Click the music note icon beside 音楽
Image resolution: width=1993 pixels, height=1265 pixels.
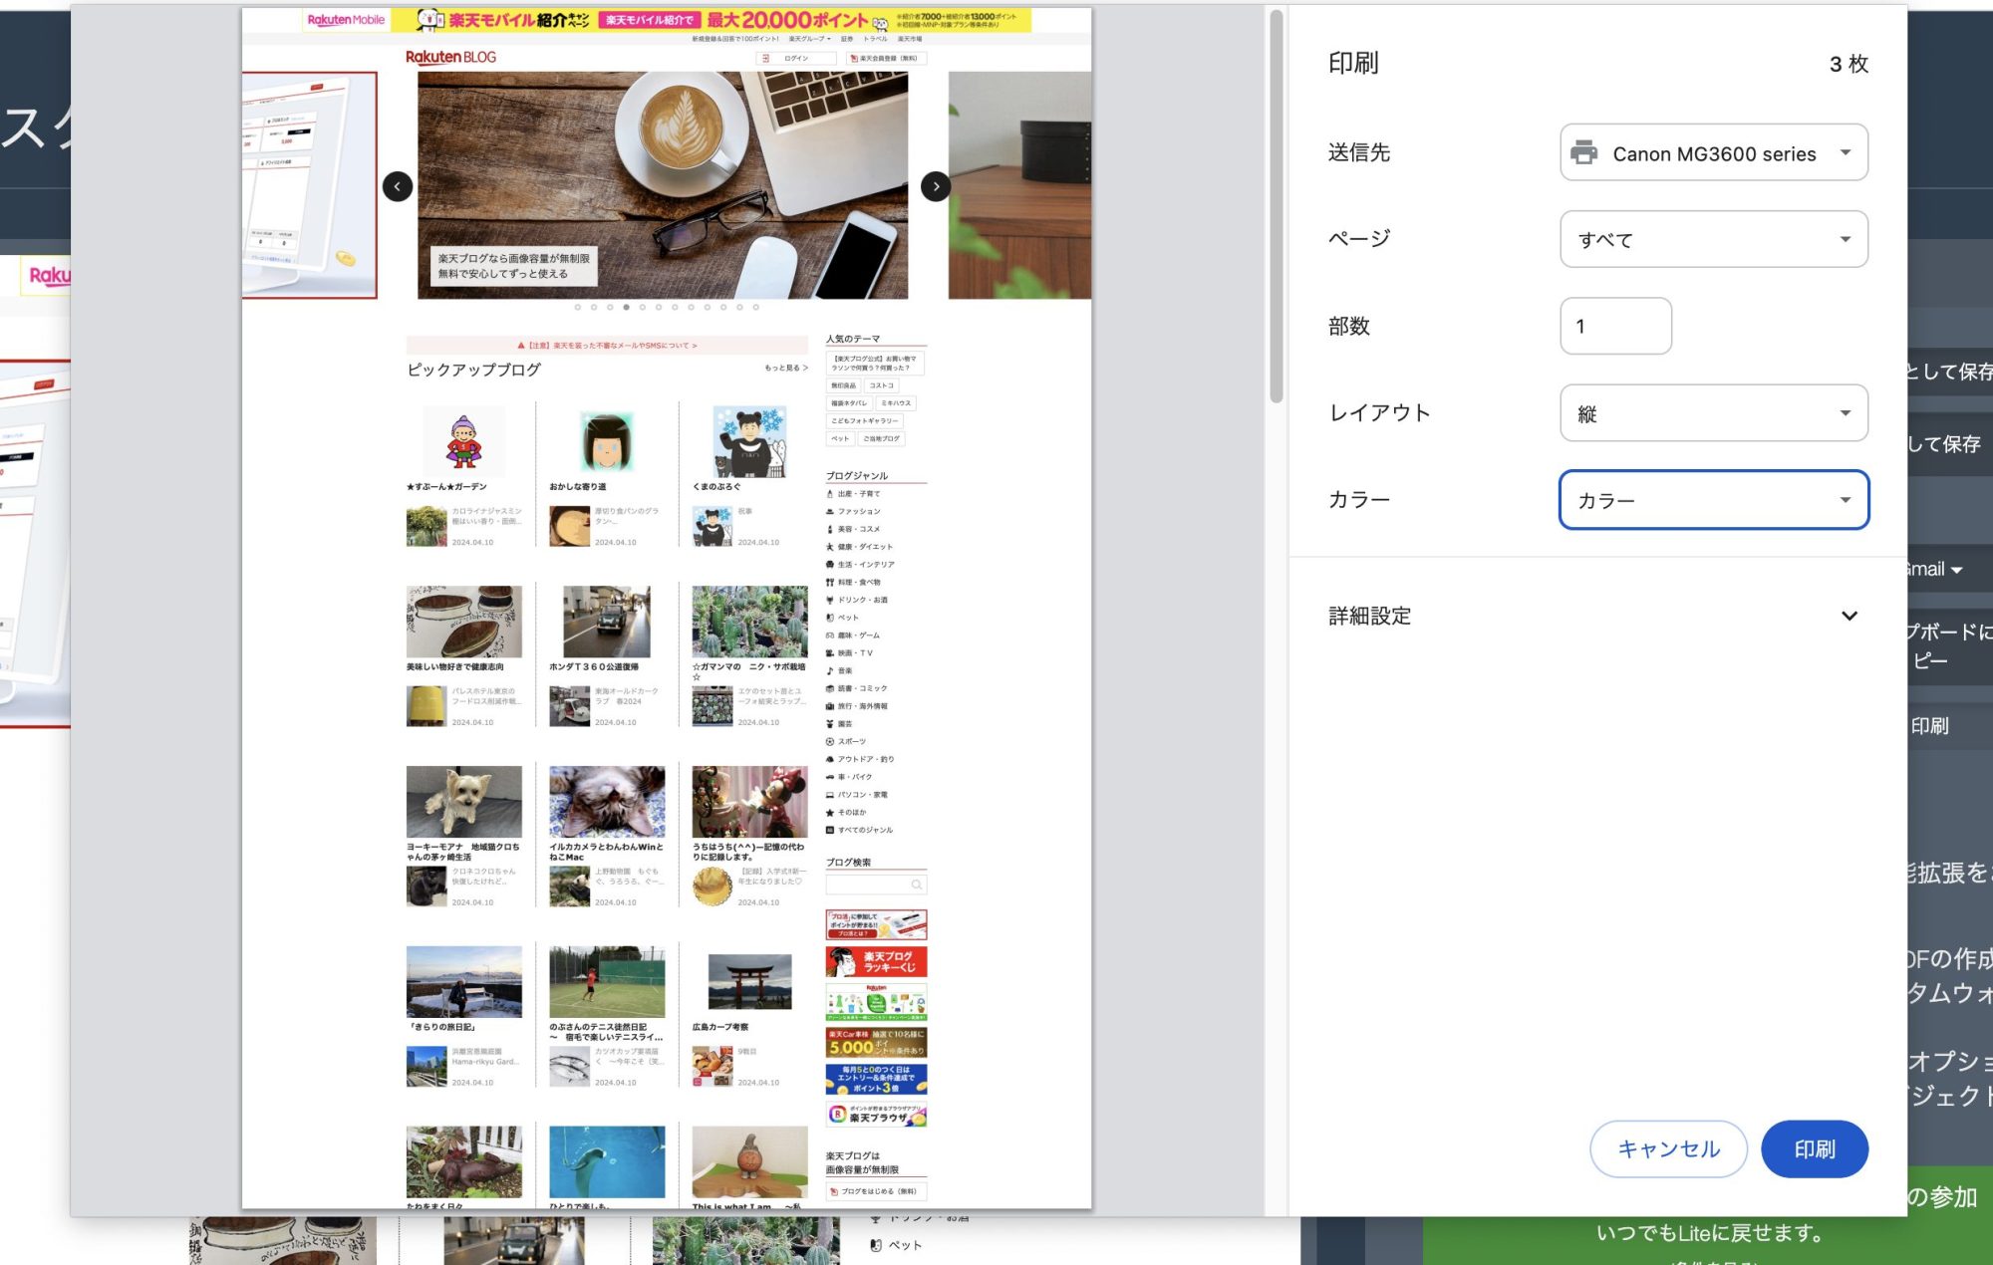(829, 671)
